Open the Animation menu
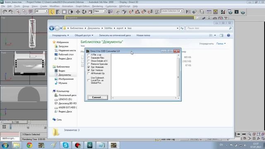This screenshot has width=265, height=149. 67,6
